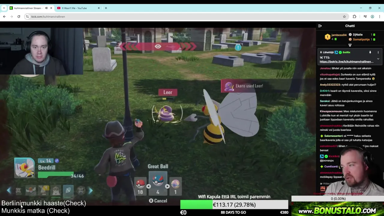This screenshot has height=216, width=384.
Task: View site information for kick.com
Action: [x=27, y=16]
